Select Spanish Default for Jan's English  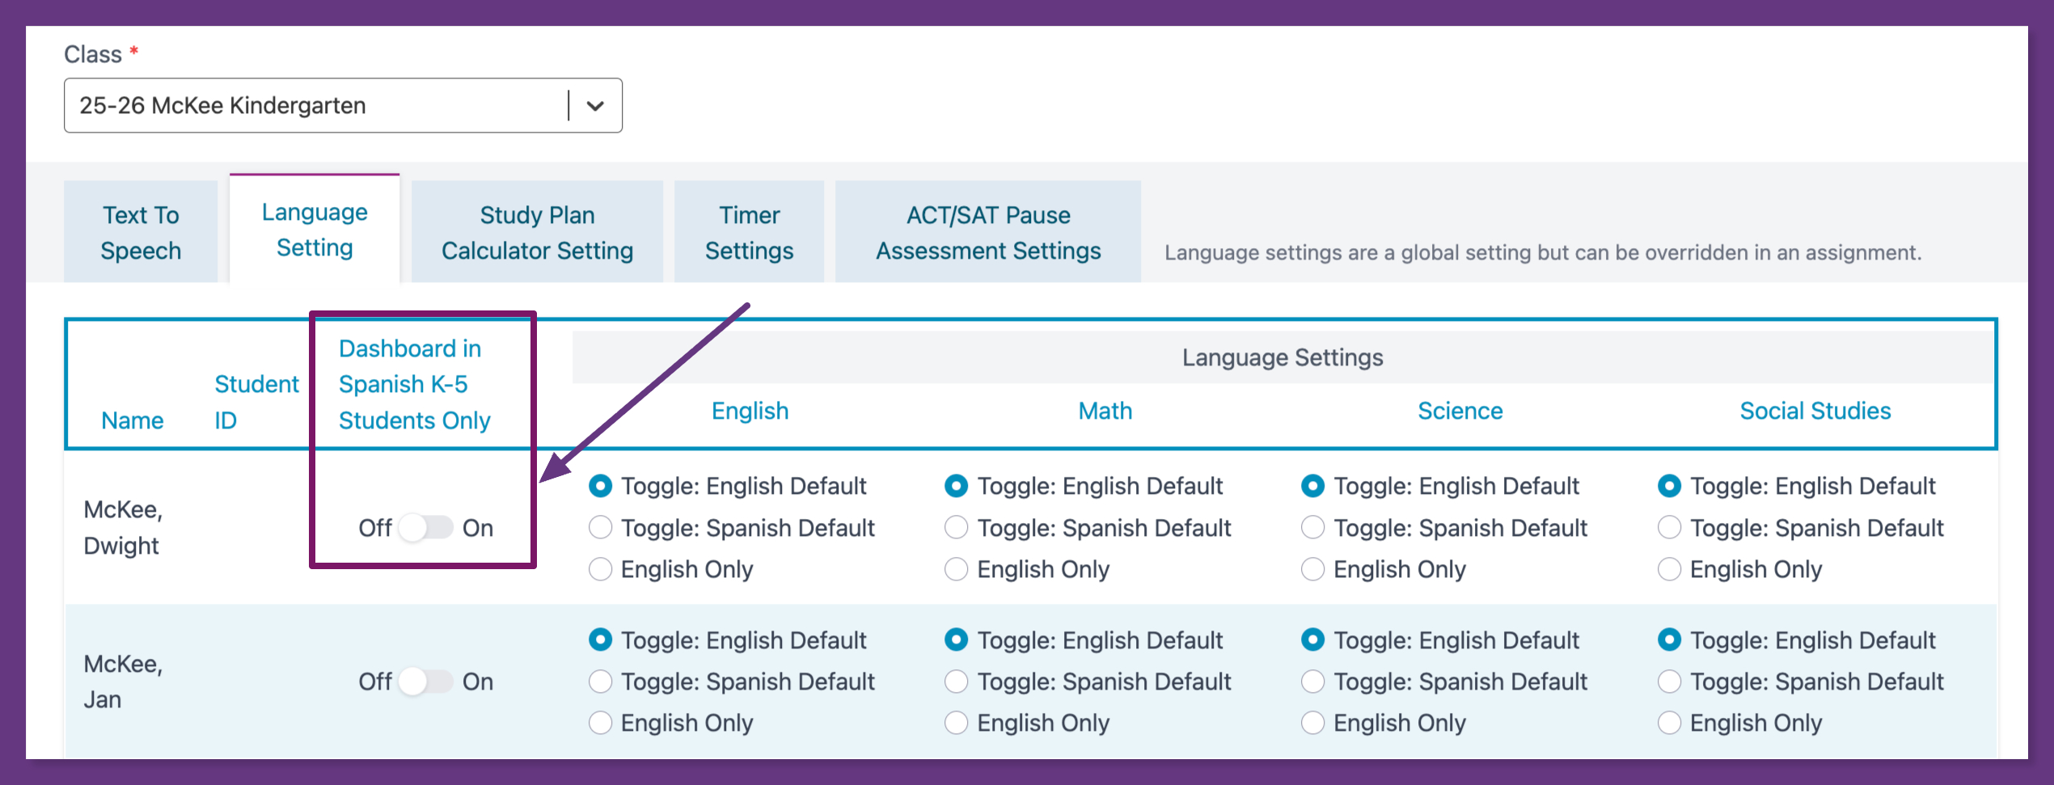tap(600, 682)
